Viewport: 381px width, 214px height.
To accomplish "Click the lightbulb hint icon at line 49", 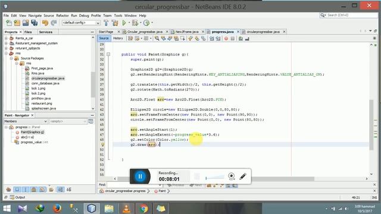I will click(102, 144).
